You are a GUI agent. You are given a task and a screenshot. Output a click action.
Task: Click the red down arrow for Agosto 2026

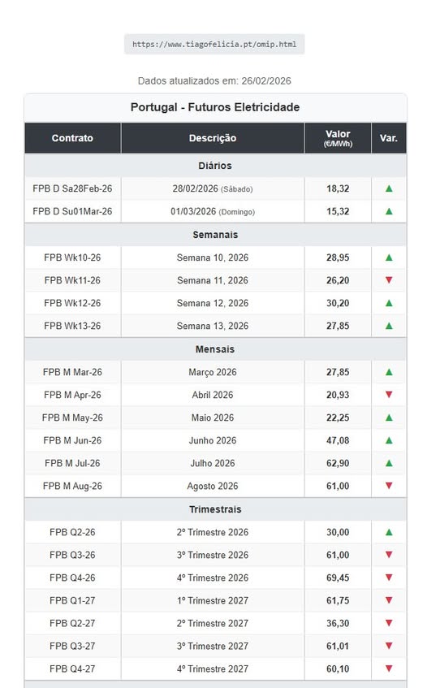tap(388, 486)
